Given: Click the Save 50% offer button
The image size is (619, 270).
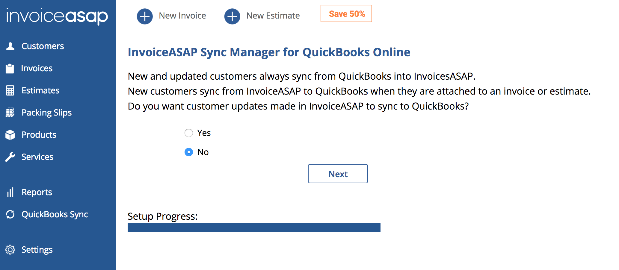Looking at the screenshot, I should click(x=346, y=13).
